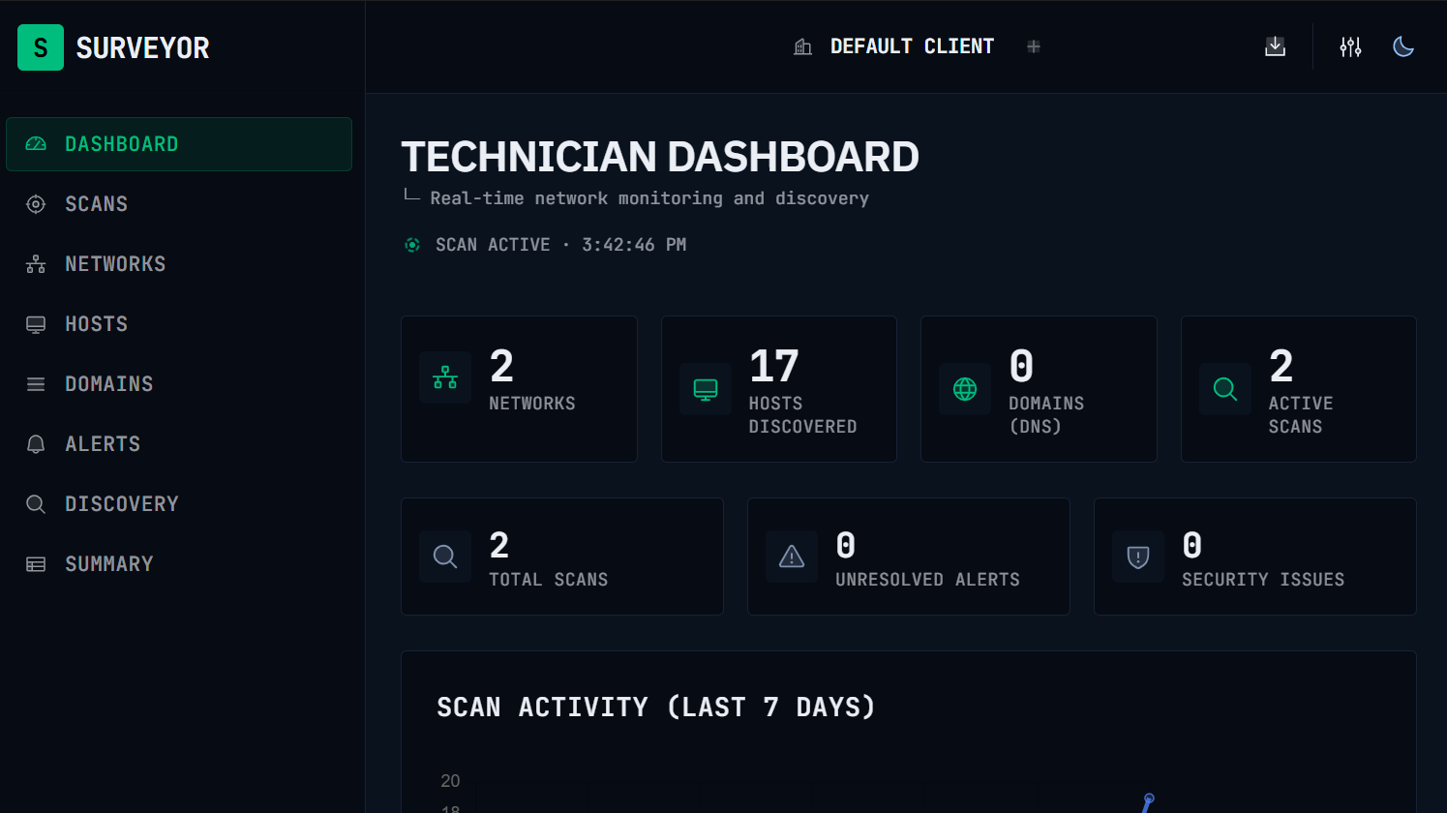Screen dimensions: 1447x813
Task: Click the building icon next to Default Client
Action: click(802, 46)
